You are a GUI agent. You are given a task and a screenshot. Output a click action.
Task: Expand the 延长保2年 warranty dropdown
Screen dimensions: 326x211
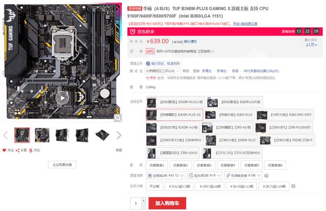[205, 176]
